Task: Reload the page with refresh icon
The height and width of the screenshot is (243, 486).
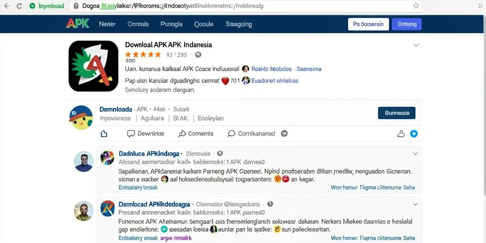Action: 19,6
